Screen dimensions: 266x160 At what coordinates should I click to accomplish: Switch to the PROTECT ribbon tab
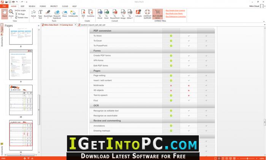[x=54, y=6]
